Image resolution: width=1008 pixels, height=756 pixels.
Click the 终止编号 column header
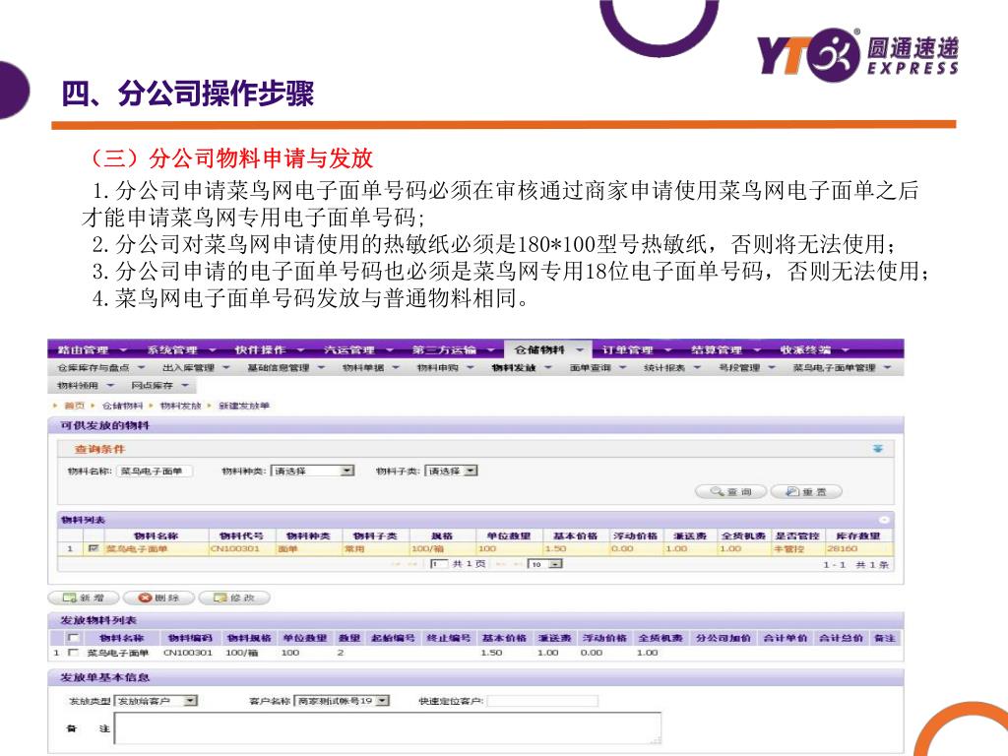tap(449, 638)
